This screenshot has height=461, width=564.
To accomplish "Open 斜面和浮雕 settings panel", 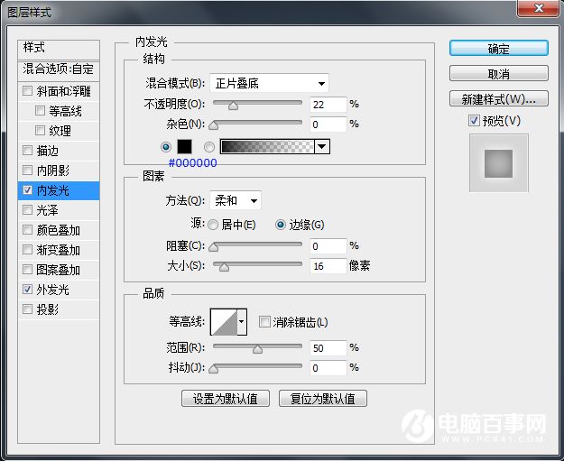I will coord(64,91).
